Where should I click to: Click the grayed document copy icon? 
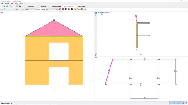pos(11,6)
